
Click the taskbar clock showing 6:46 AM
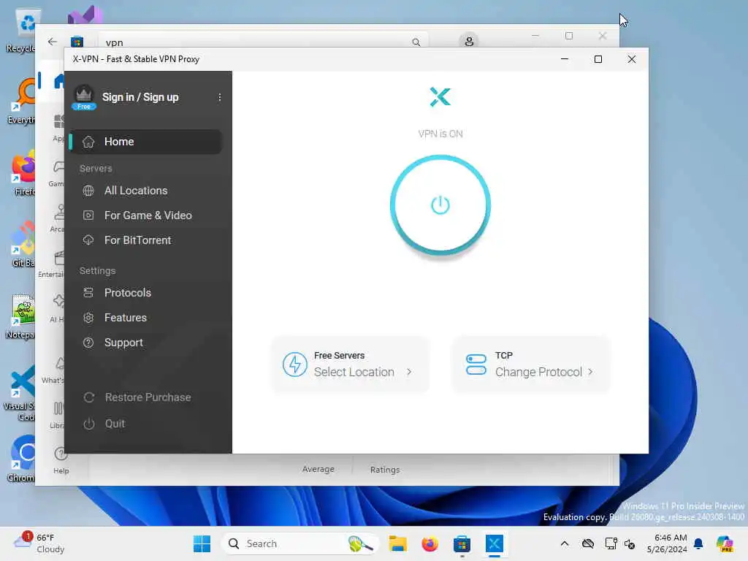[x=667, y=543]
